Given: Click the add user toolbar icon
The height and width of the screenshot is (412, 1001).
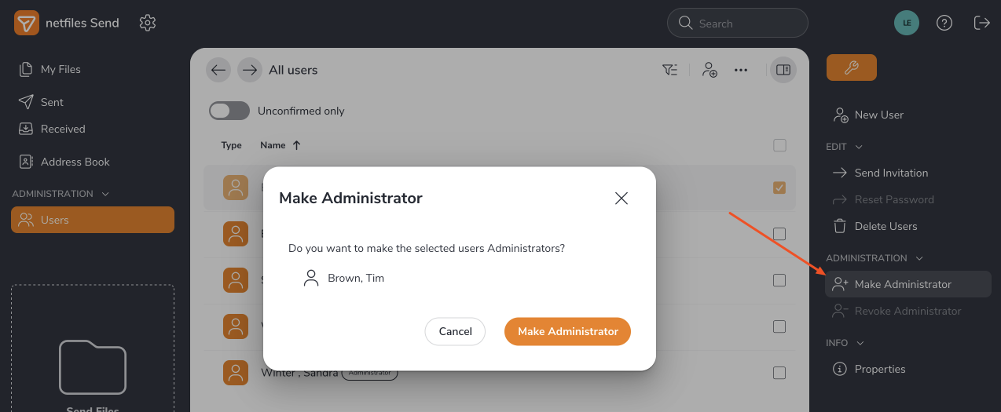Looking at the screenshot, I should [709, 70].
